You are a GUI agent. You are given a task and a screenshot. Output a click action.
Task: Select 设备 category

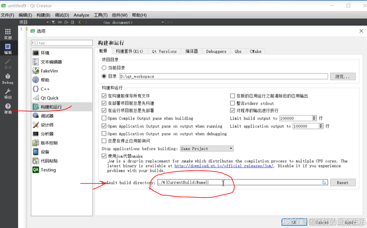pos(62,152)
